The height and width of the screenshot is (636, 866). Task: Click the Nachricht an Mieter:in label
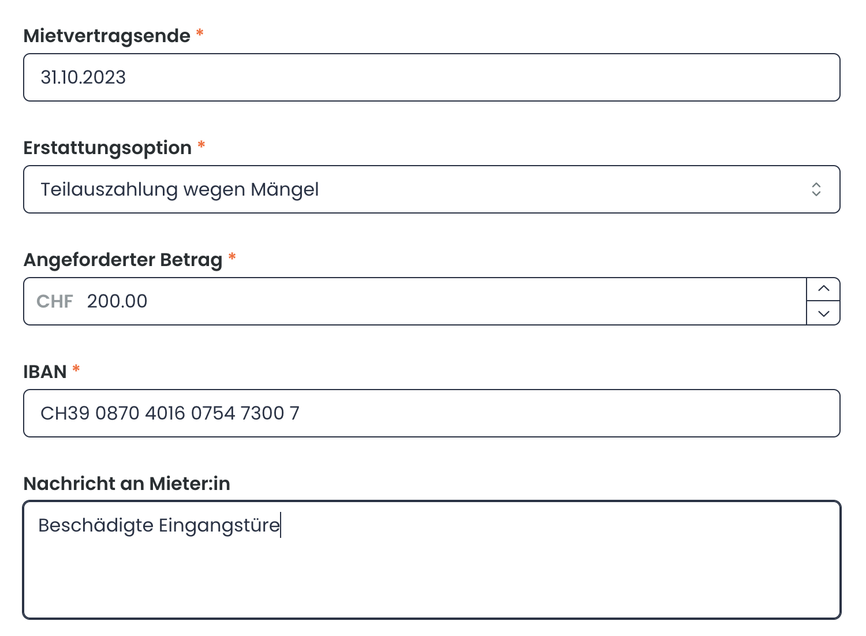click(x=126, y=484)
